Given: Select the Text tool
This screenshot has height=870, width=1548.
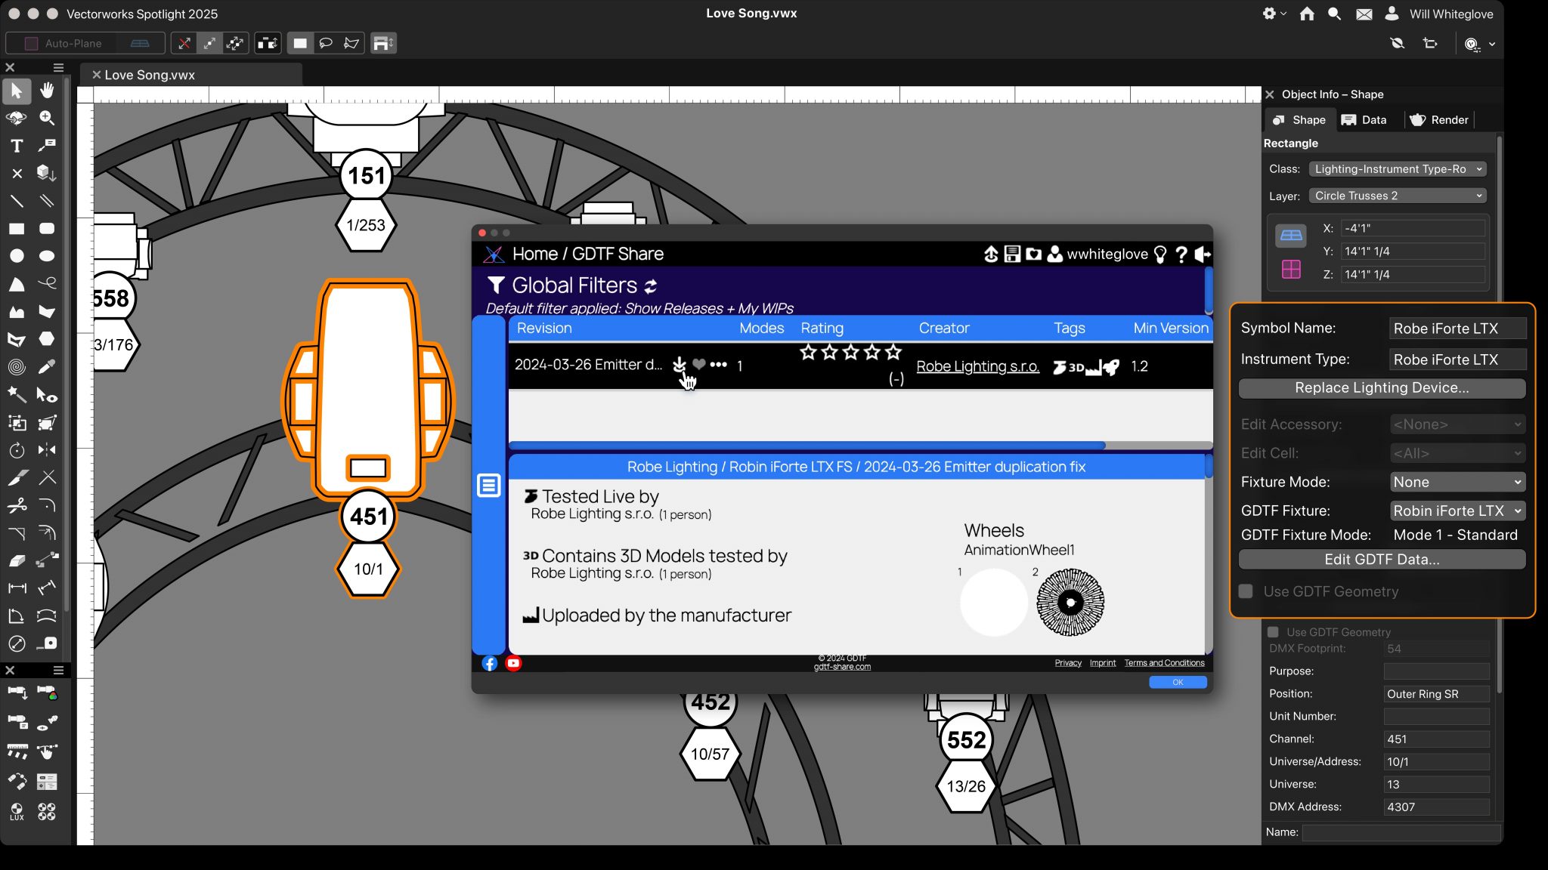Looking at the screenshot, I should click(17, 146).
